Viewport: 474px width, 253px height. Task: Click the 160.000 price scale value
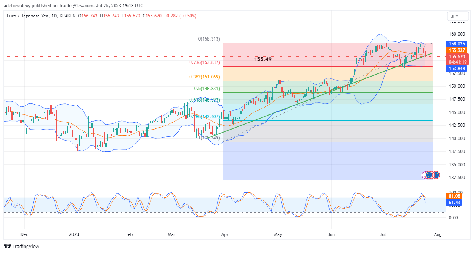pos(457,34)
